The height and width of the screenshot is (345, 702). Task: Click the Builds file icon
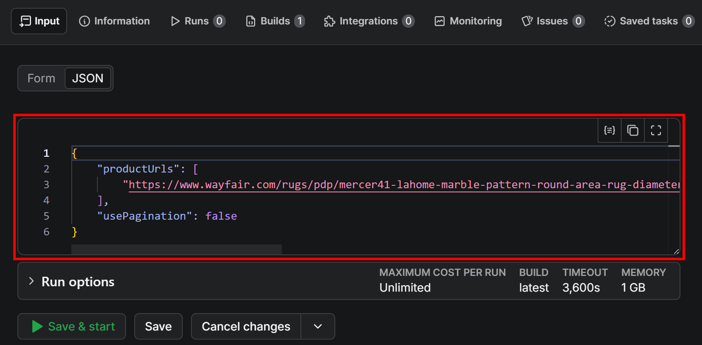pos(251,21)
